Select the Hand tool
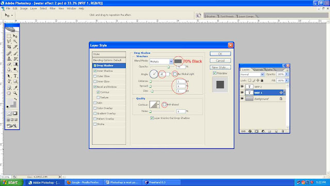The width and height of the screenshot is (330, 186). (x=9, y=93)
